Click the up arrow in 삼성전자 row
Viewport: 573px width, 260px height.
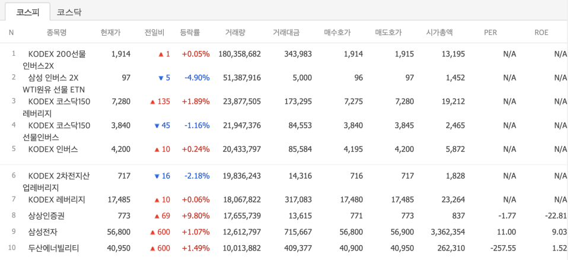[x=153, y=232]
